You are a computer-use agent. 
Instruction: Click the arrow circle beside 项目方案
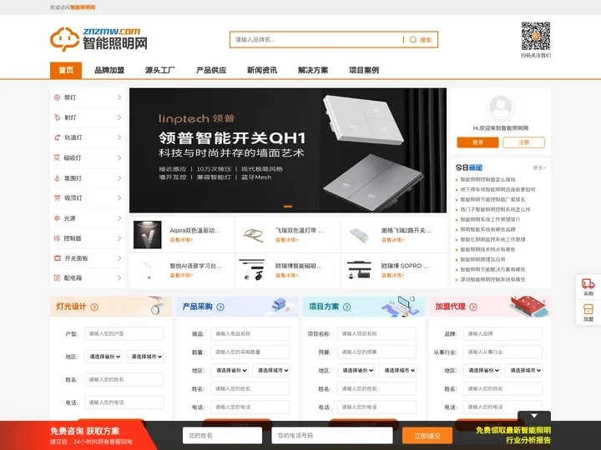coord(347,307)
